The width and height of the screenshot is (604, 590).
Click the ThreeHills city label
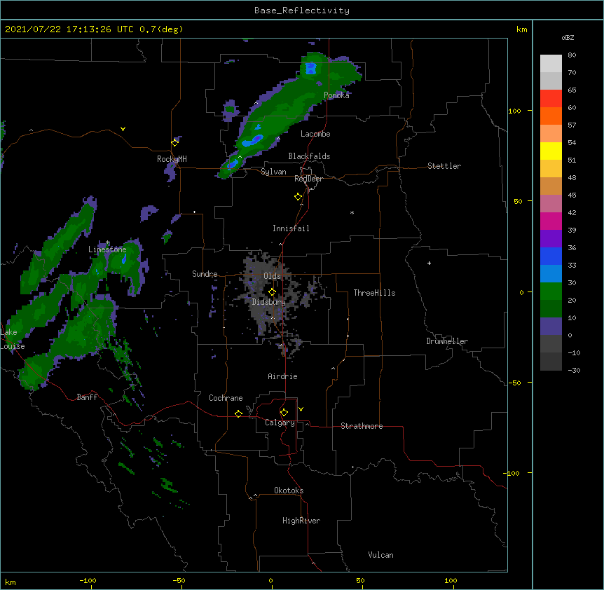(x=374, y=293)
